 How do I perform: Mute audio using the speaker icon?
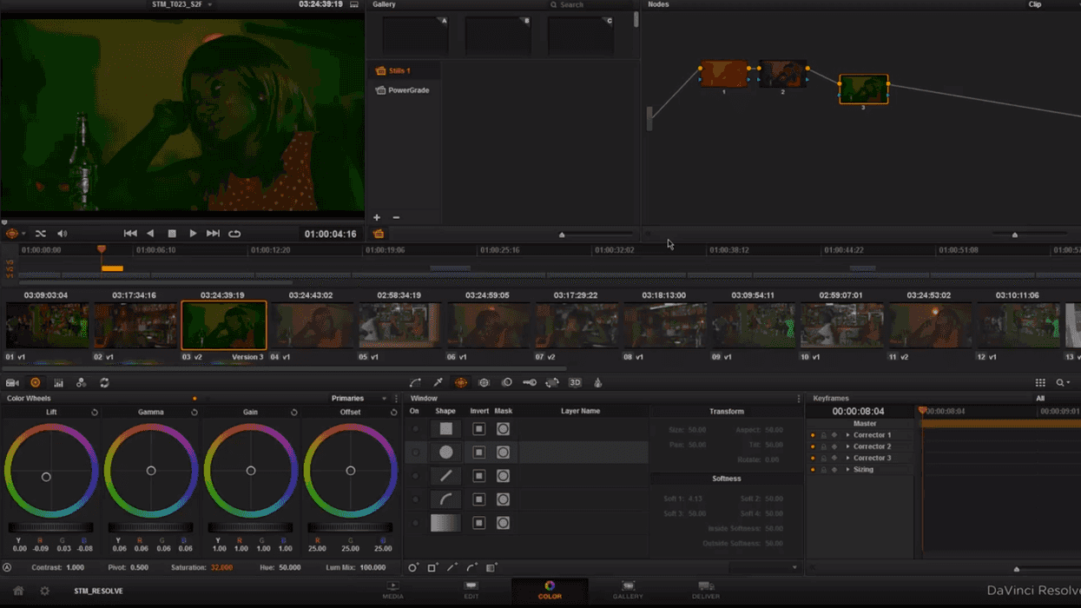[x=62, y=234]
